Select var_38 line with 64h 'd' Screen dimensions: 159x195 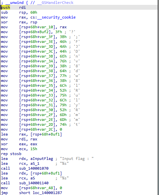[40, 71]
